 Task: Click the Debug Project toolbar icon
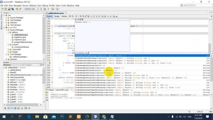click(53, 9)
